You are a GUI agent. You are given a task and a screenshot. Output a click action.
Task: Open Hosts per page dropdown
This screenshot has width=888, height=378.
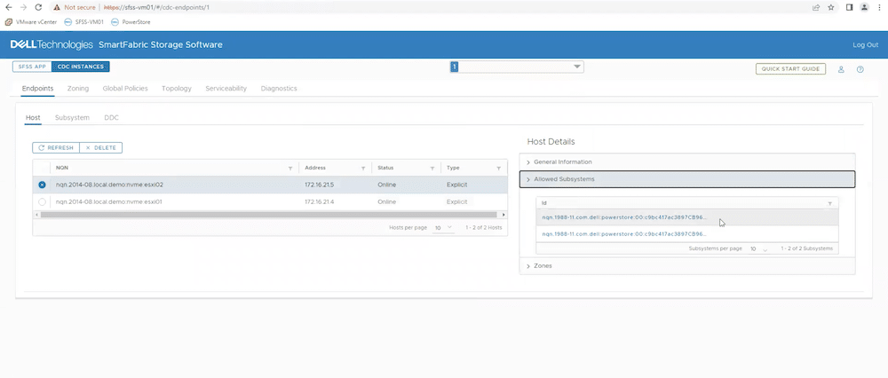pyautogui.click(x=443, y=227)
